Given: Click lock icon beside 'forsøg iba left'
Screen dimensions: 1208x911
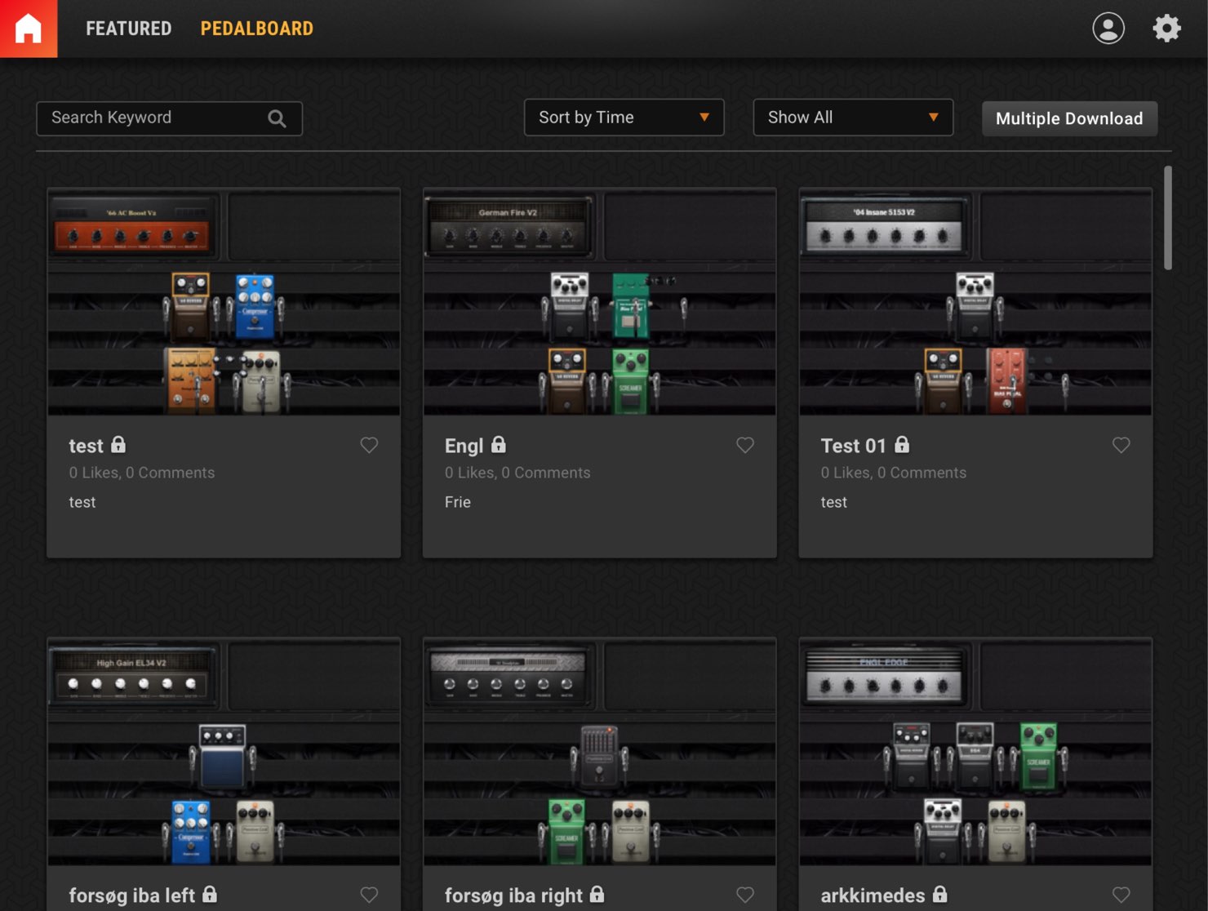Looking at the screenshot, I should click(210, 894).
